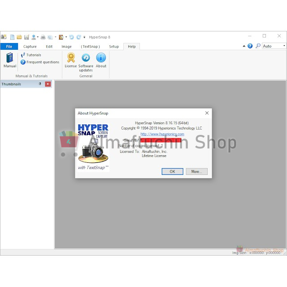Screen dimensions: 287x287
Task: Open Customize Quick Access Toolbar arrow
Action: tap(84, 37)
